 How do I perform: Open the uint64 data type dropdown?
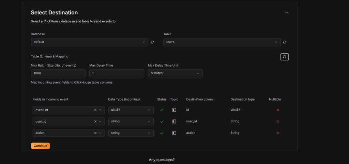coord(131,110)
